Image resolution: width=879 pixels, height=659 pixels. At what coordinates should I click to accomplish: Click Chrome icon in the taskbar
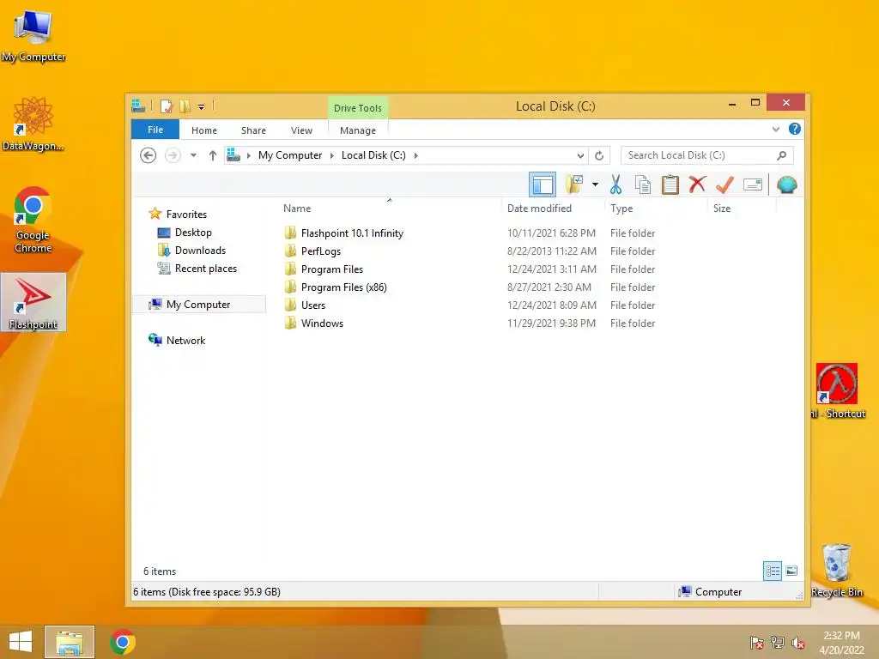pyautogui.click(x=122, y=642)
